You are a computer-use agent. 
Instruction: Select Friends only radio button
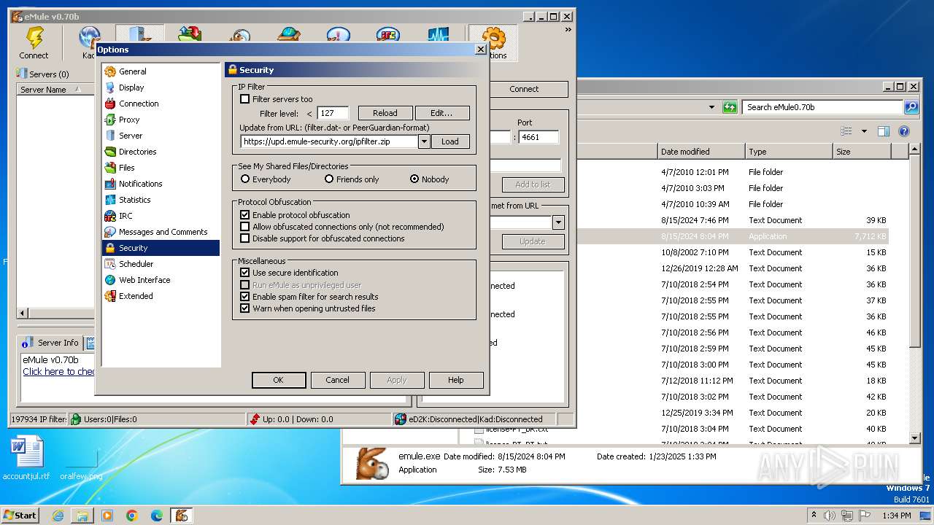[x=329, y=179]
